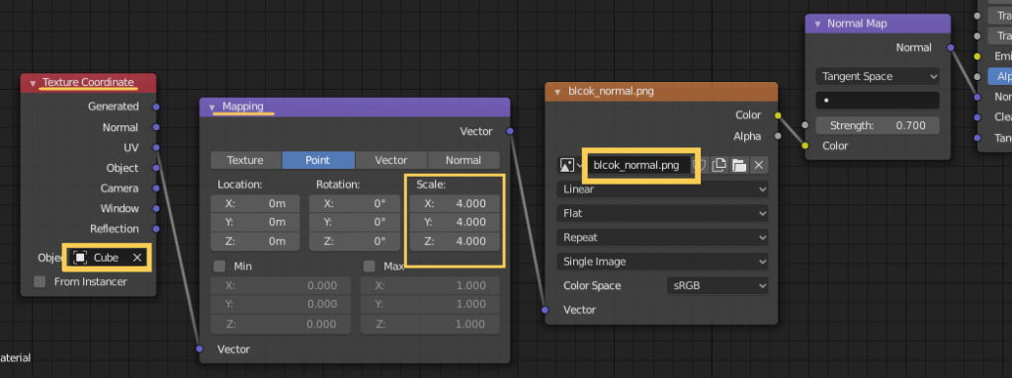Collapse the Texture Coordinate node
The height and width of the screenshot is (378, 1012).
click(x=33, y=83)
